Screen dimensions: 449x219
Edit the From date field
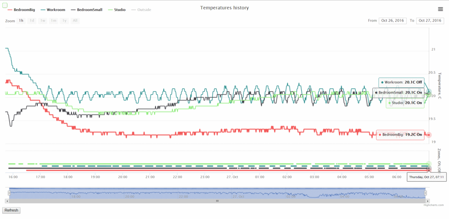[x=392, y=21]
